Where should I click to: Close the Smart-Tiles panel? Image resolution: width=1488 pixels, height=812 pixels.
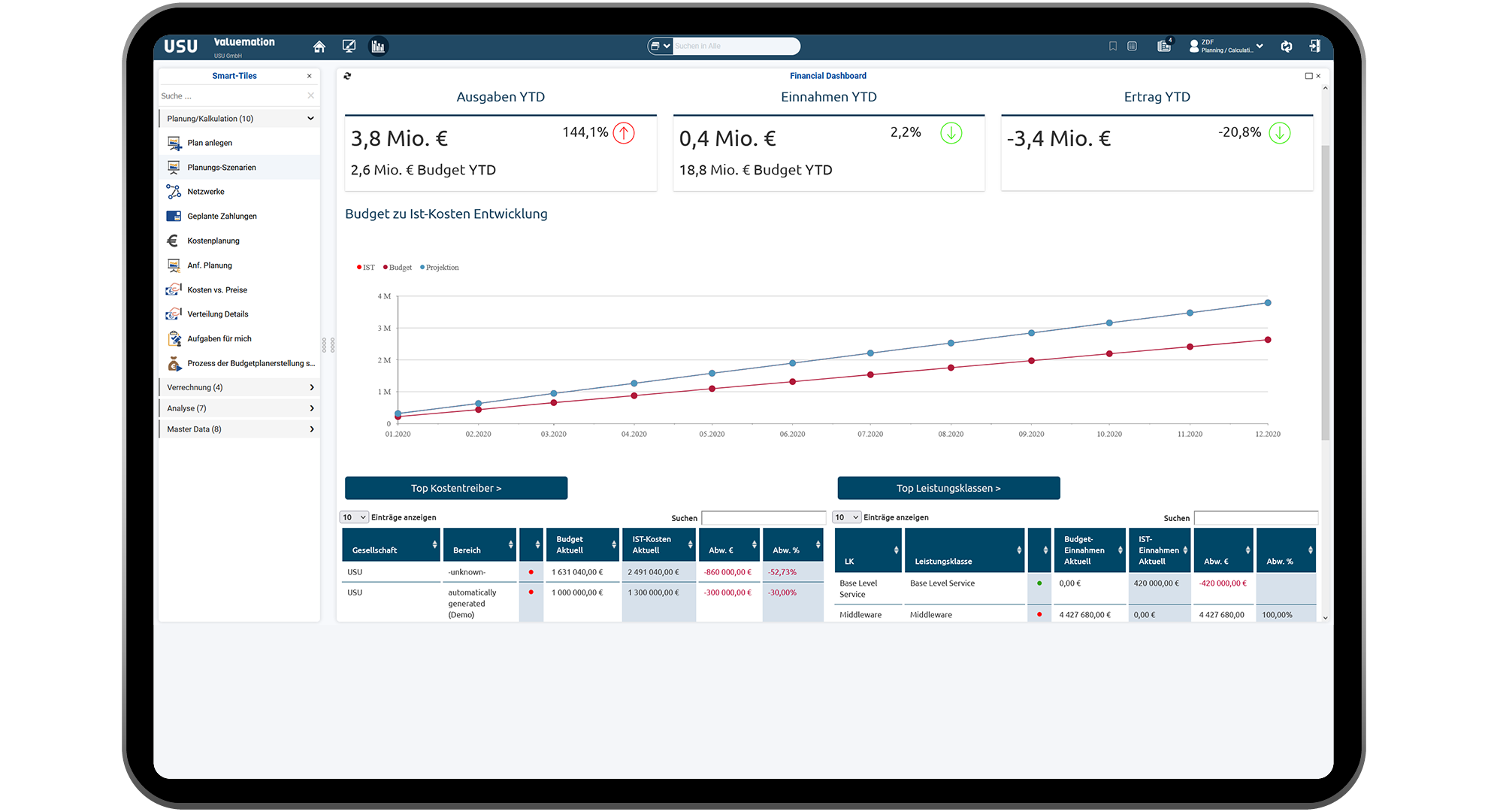tap(309, 76)
